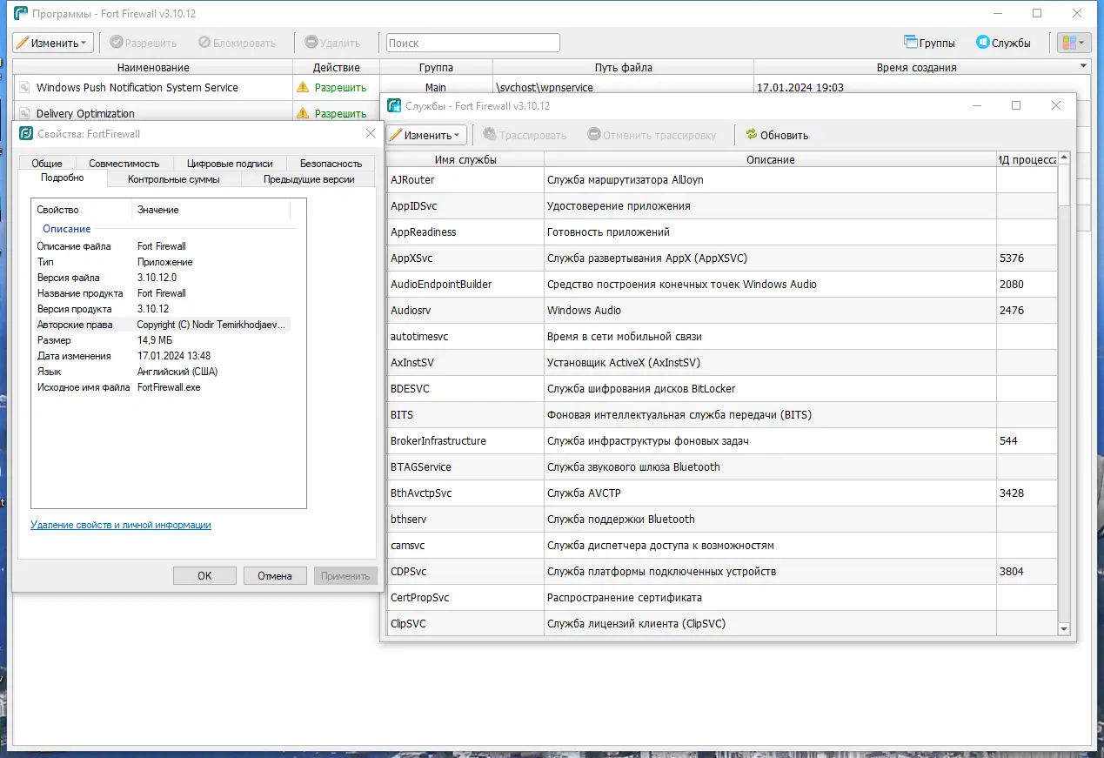The image size is (1104, 758).
Task: Focus the Поиск search field
Action: [x=472, y=43]
